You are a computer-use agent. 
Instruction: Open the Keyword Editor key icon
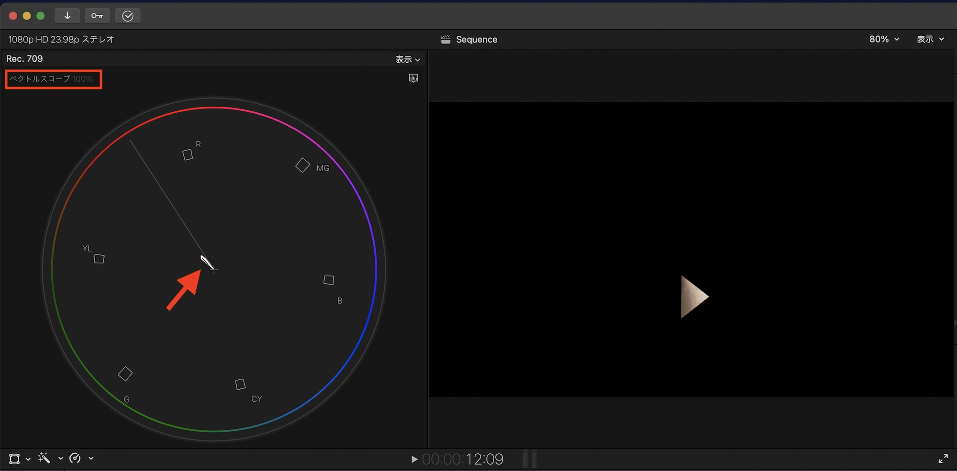coord(97,16)
